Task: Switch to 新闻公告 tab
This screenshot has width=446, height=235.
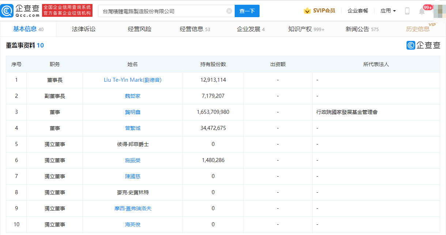Action: pos(362,29)
